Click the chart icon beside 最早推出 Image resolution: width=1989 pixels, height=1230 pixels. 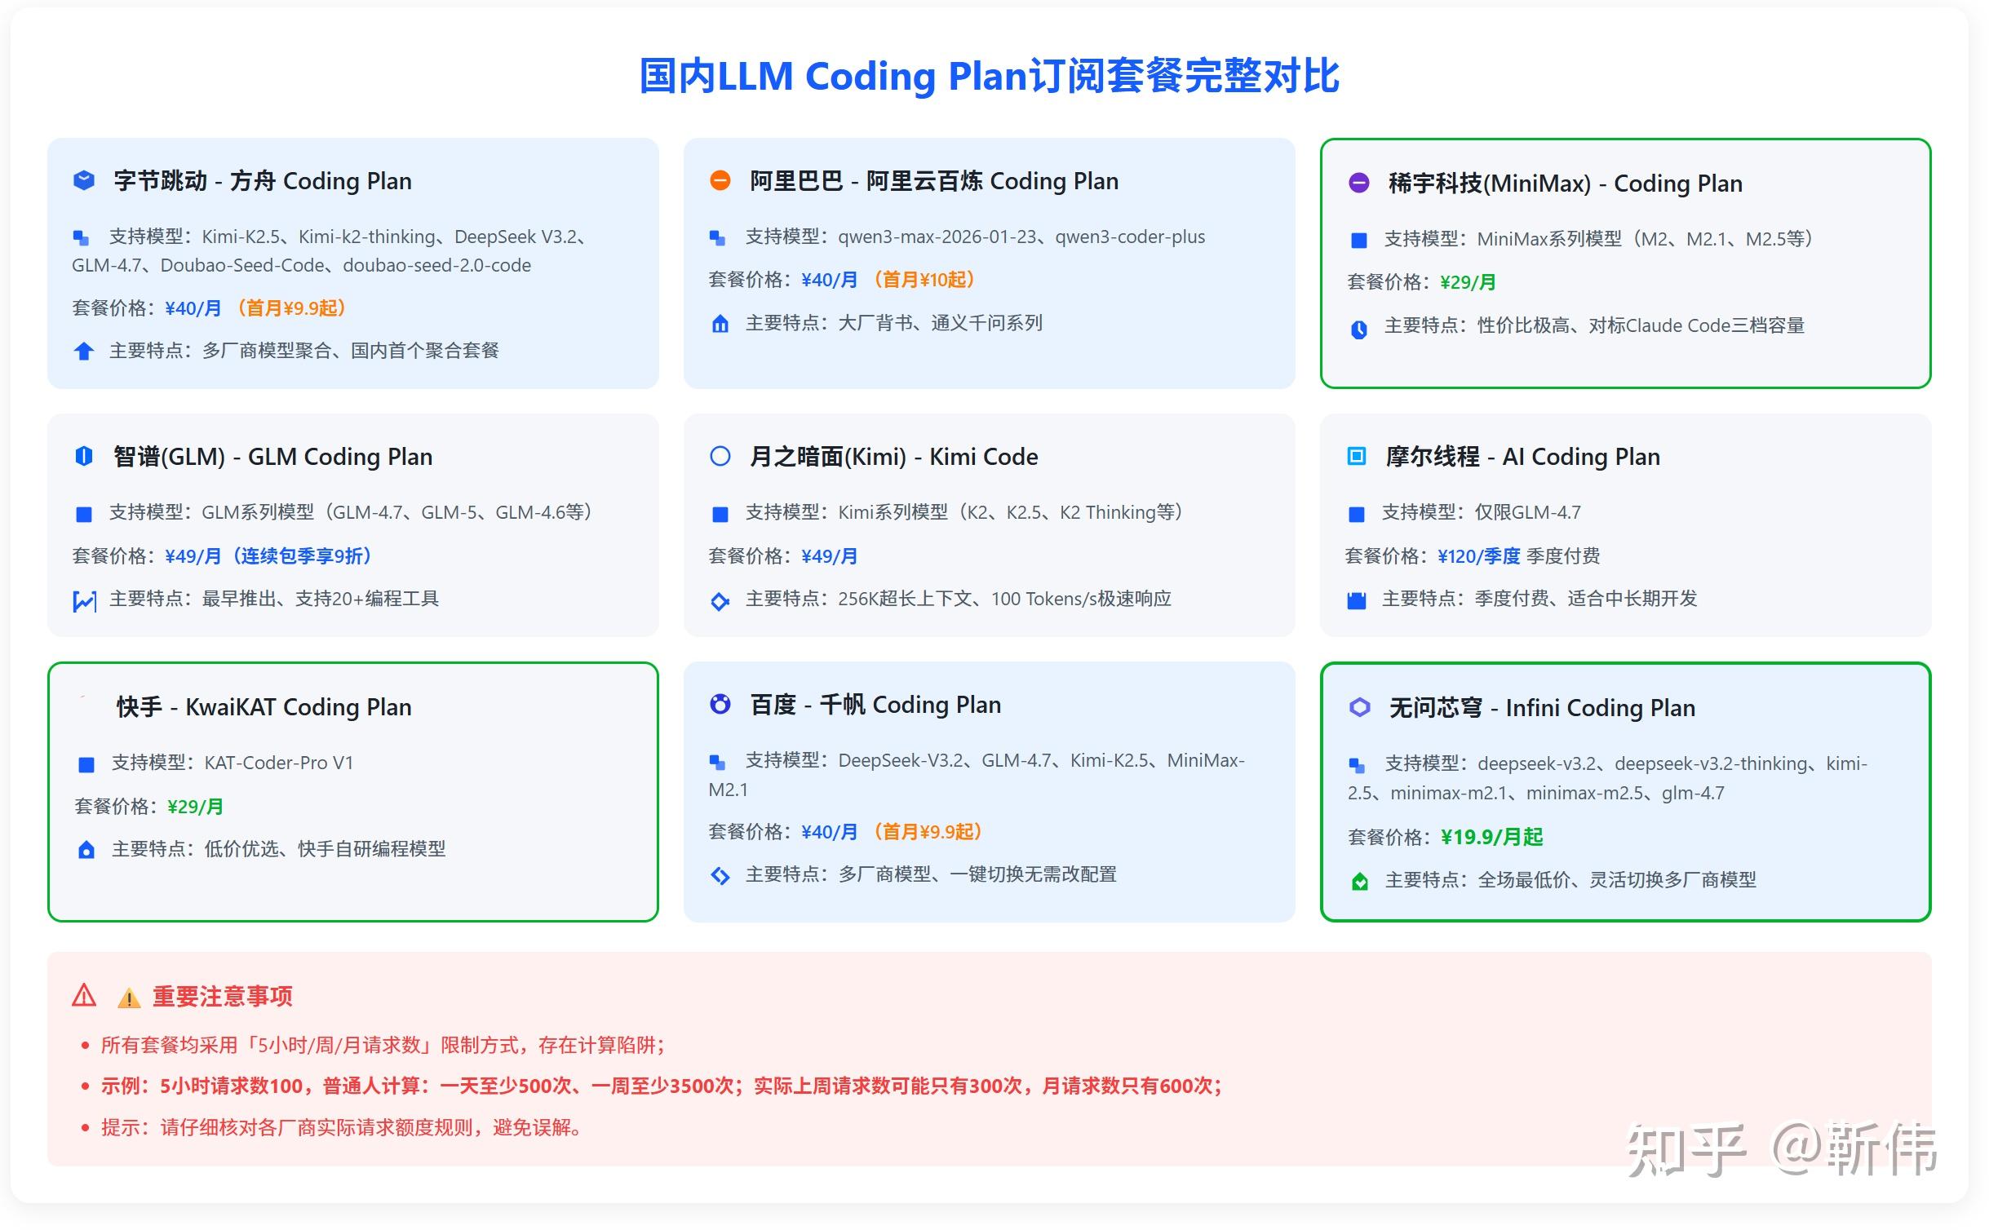click(84, 601)
